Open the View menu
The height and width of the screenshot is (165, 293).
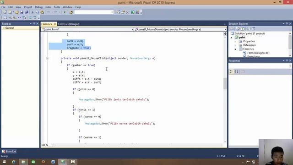18,7
